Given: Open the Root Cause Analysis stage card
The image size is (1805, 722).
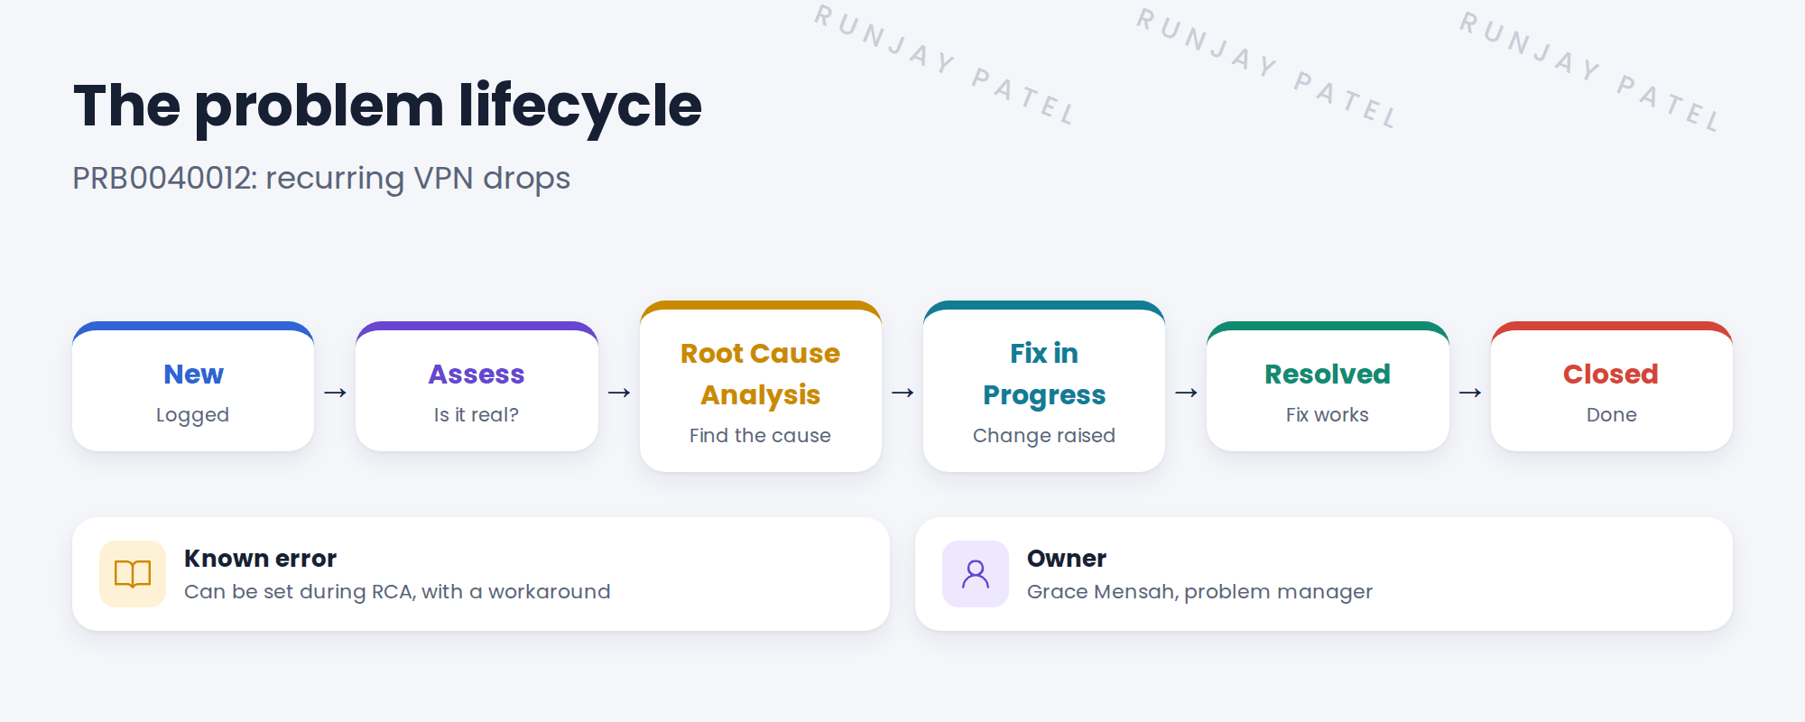Looking at the screenshot, I should (x=761, y=386).
